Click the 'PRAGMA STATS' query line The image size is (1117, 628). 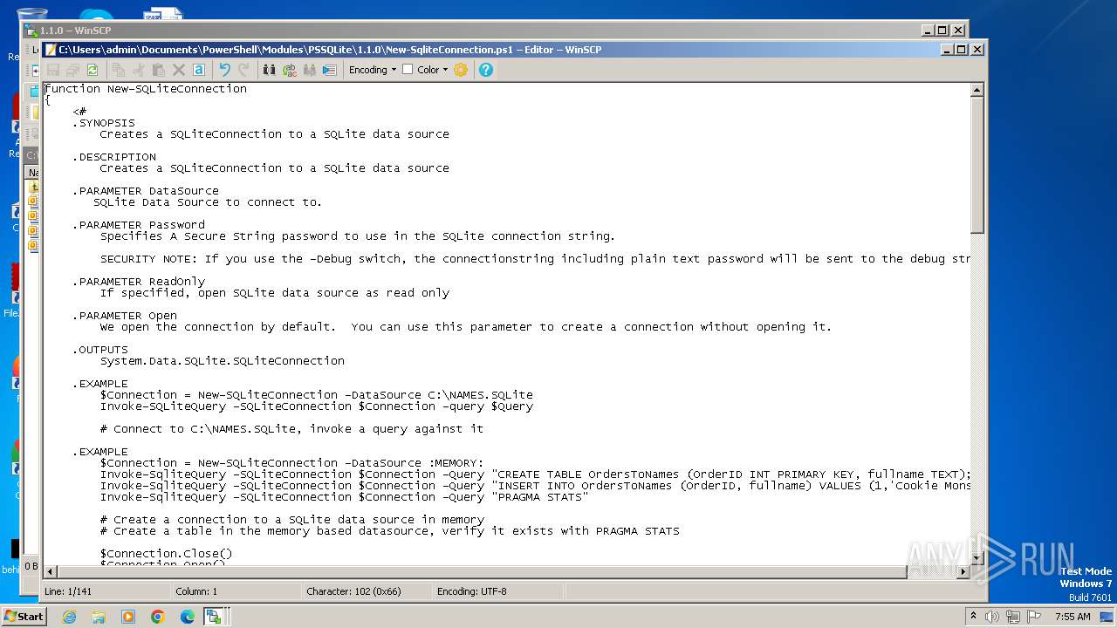coord(345,497)
